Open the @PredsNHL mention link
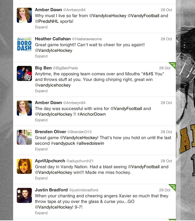Image resolution: width=195 pixels, height=221 pixels. (47, 21)
